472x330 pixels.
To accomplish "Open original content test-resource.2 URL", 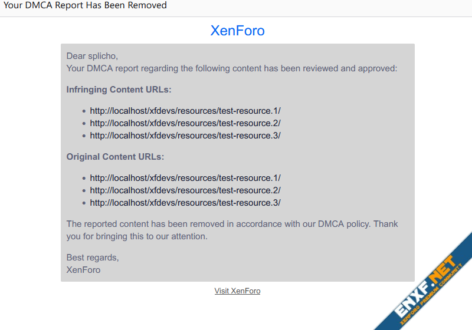I will click(185, 190).
